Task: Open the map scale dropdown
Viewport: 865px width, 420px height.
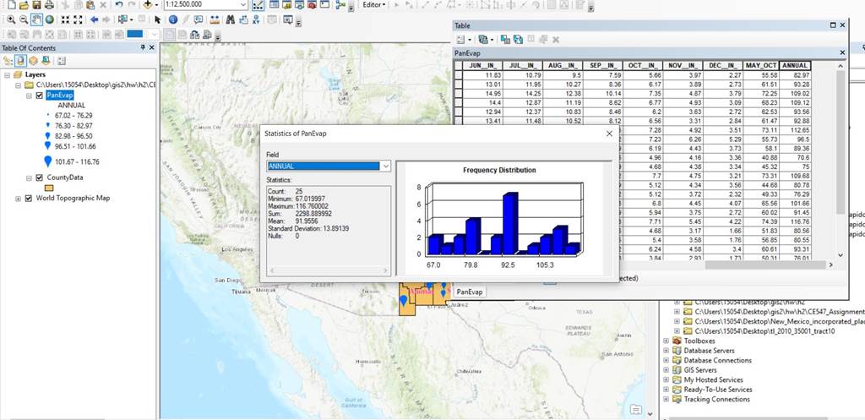Action: coord(244,4)
